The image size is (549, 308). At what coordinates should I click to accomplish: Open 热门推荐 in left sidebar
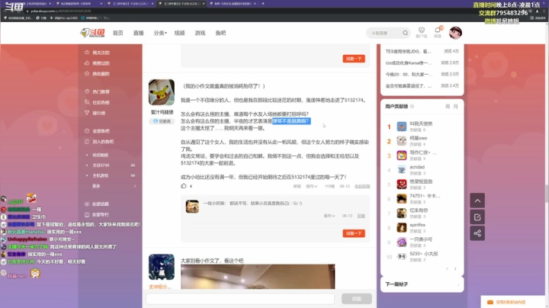click(x=98, y=91)
